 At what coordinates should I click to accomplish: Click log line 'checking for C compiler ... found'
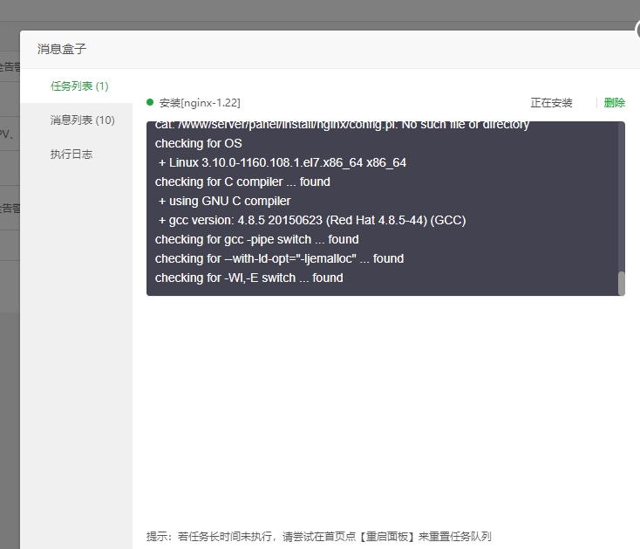pos(242,182)
